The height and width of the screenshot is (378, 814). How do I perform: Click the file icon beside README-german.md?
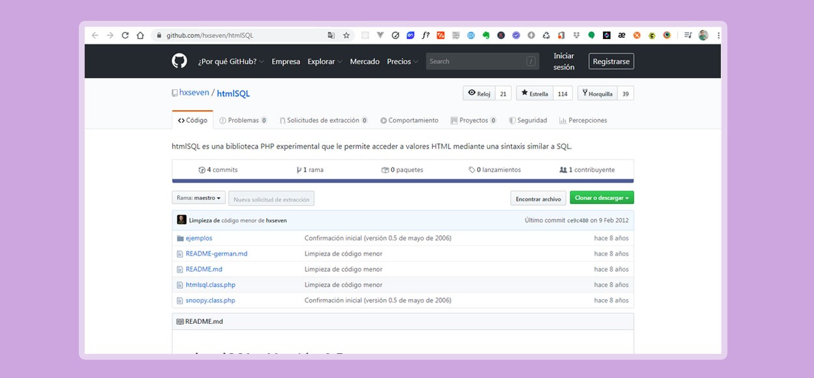180,254
